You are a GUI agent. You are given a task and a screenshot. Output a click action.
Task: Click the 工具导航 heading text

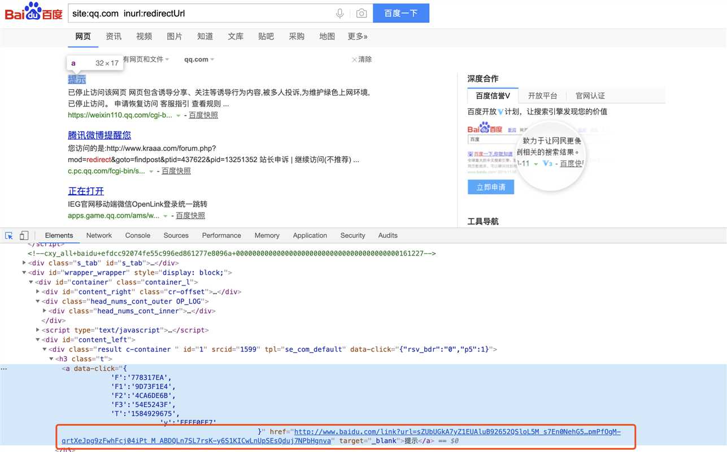483,221
